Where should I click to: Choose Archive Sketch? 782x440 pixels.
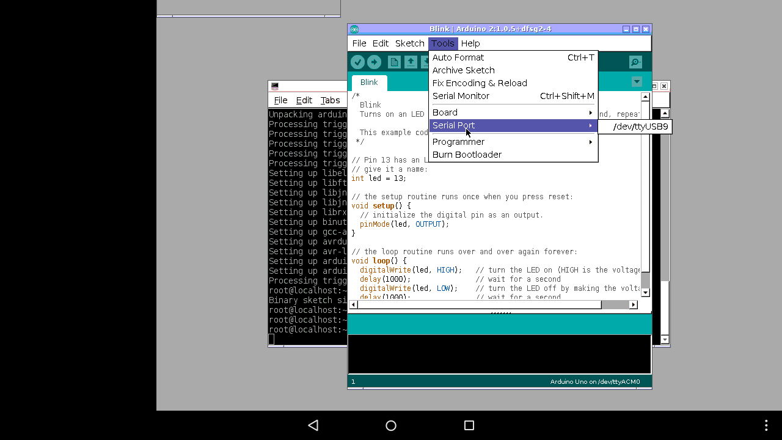513,70
